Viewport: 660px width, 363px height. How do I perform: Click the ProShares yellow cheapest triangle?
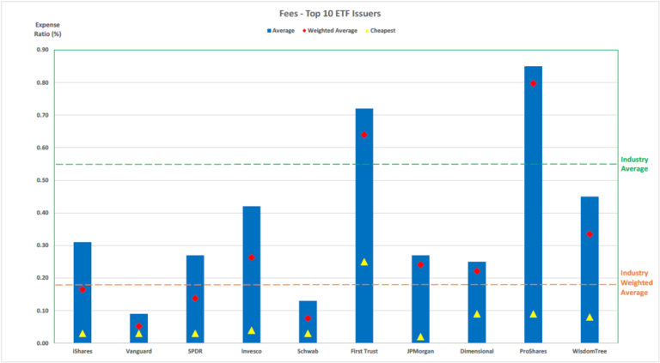coord(534,314)
